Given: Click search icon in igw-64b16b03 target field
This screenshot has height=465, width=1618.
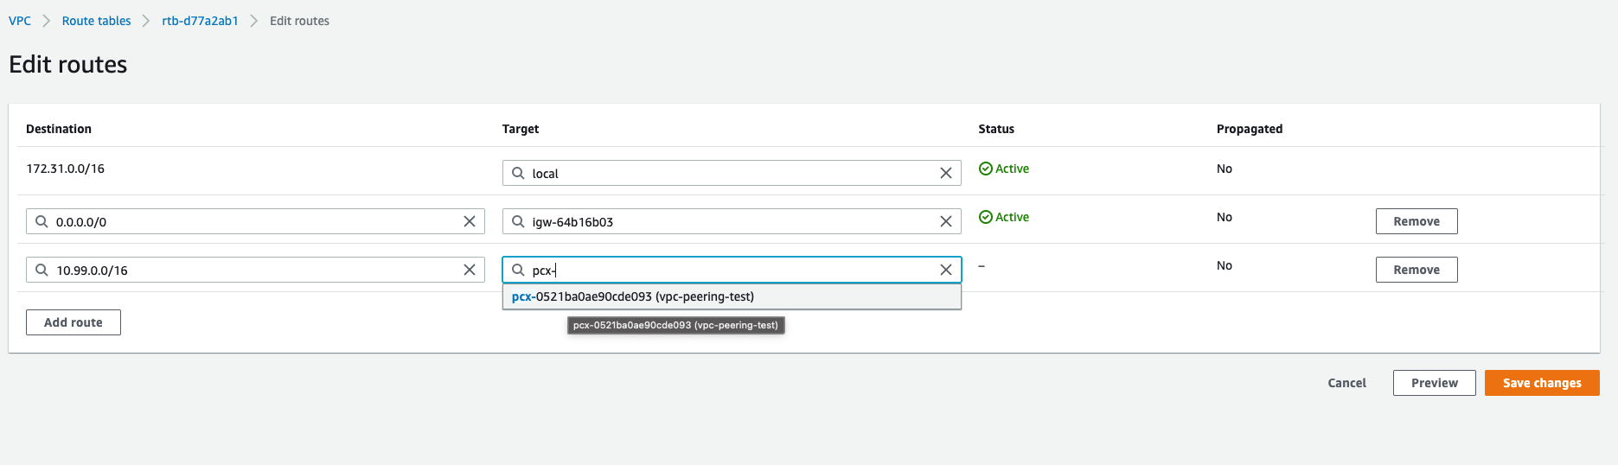Looking at the screenshot, I should pyautogui.click(x=518, y=221).
